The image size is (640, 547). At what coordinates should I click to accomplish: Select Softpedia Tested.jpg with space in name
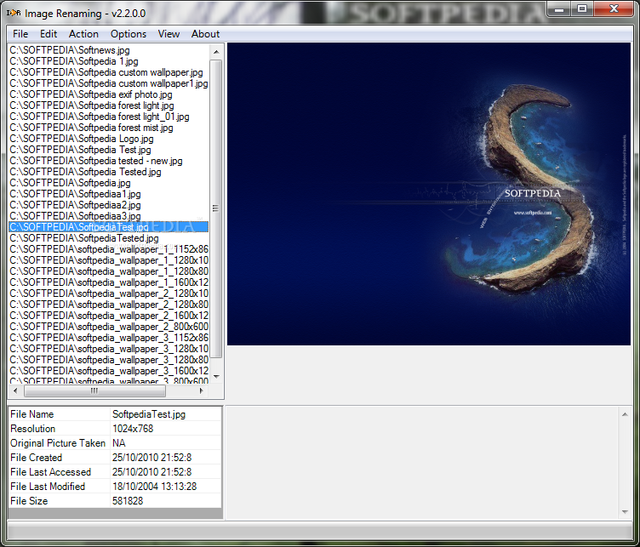coord(109,172)
